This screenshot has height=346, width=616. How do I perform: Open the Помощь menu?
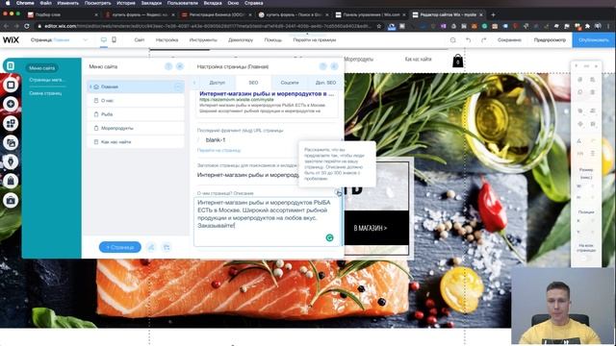[273, 40]
